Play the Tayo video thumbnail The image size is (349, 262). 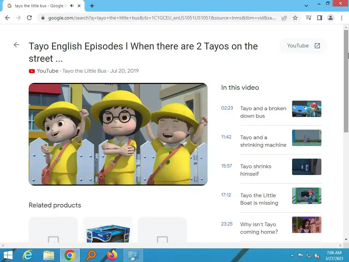118,134
